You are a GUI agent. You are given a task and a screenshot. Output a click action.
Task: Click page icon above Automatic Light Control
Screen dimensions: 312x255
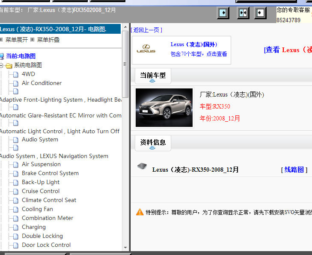pyautogui.click(x=16, y=123)
